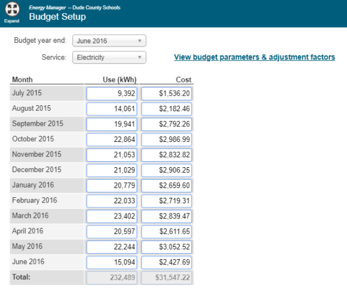
Task: Edit the February 2016 use value
Action: click(x=112, y=201)
